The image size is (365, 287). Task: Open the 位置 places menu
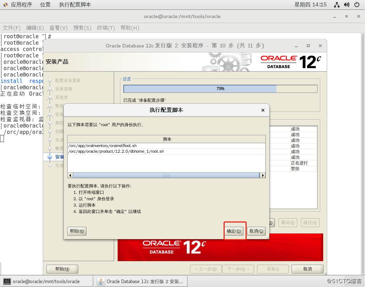click(x=45, y=5)
